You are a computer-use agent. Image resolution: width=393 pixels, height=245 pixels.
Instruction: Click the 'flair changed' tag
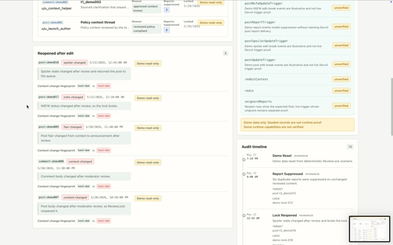73,127
